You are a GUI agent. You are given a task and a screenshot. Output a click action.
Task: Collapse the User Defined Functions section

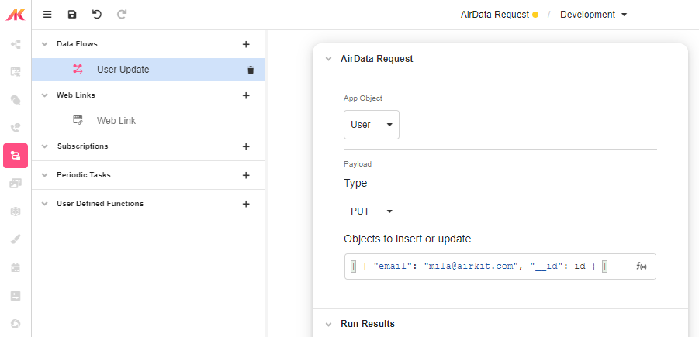coord(44,204)
